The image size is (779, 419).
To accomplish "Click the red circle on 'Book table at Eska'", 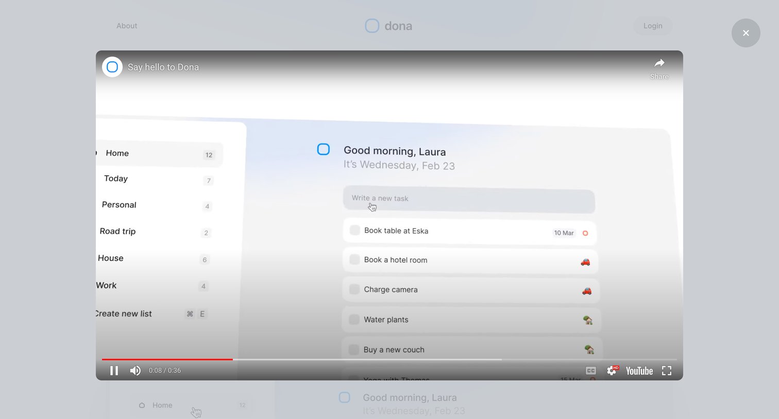I will 585,233.
